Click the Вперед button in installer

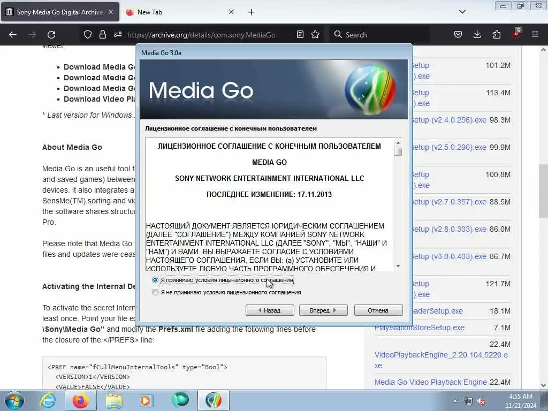323,310
